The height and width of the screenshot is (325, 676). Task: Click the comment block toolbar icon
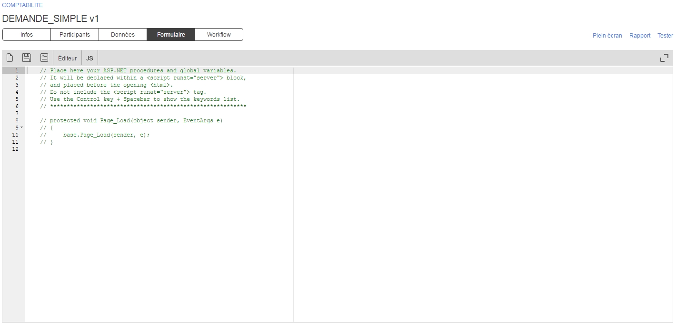coord(44,58)
